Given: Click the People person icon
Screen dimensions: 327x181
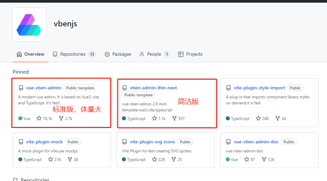Looking at the screenshot, I should (142, 54).
